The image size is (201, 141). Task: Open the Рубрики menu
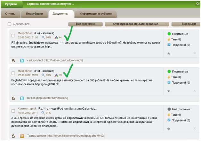point(11,4)
